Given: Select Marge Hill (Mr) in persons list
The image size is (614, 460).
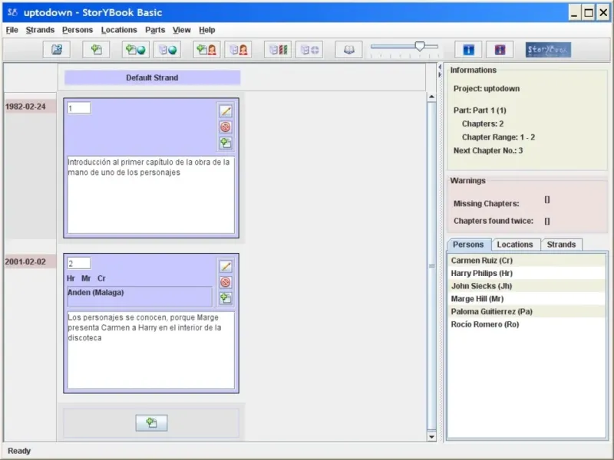Looking at the screenshot, I should (526, 299).
